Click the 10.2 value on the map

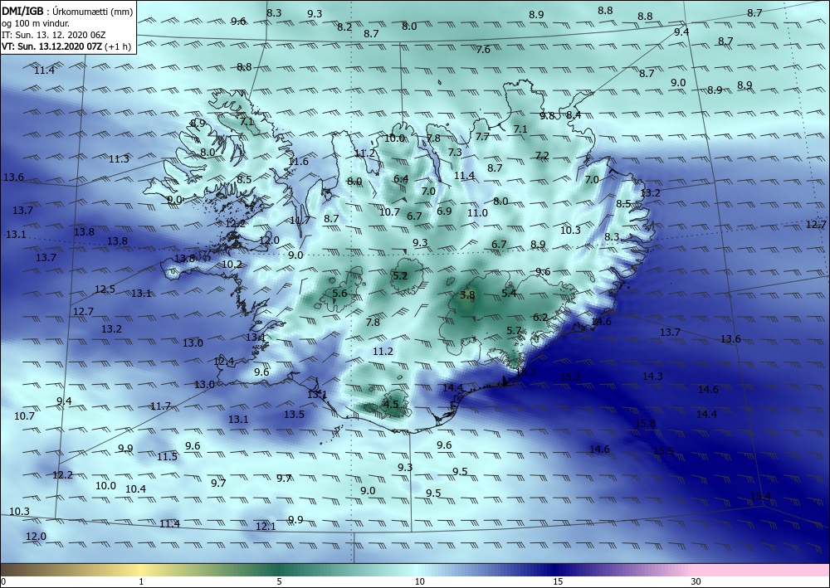coord(232,264)
